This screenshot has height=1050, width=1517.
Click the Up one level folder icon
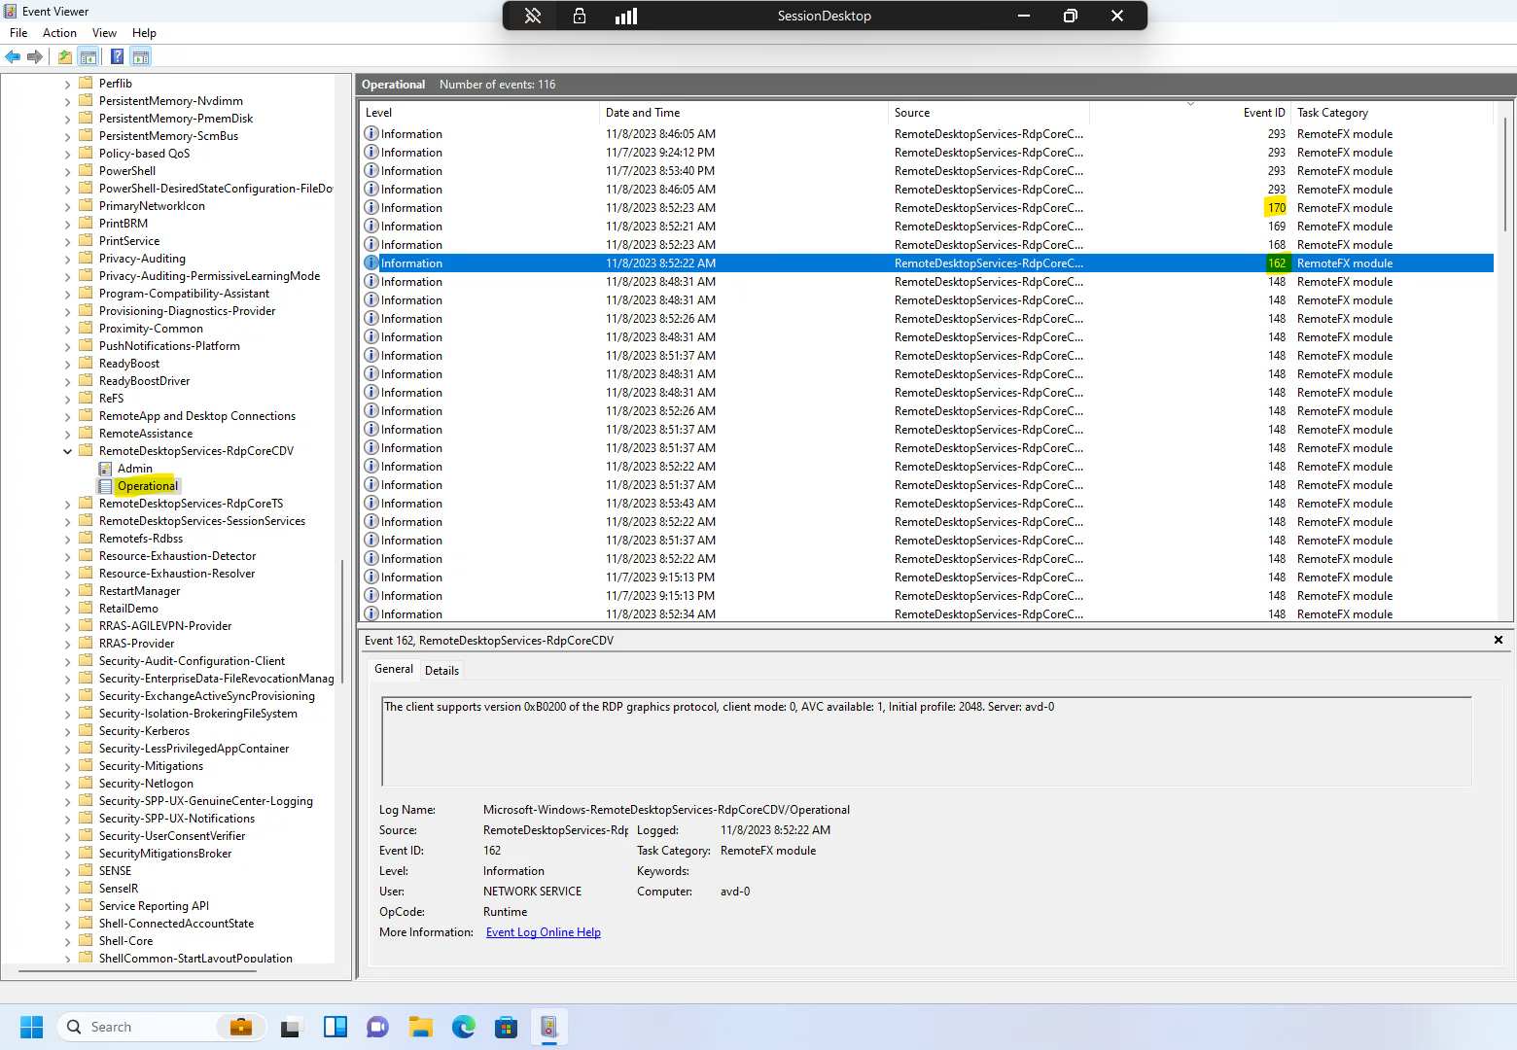tap(65, 56)
